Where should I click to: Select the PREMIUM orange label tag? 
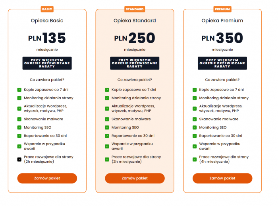click(x=222, y=9)
